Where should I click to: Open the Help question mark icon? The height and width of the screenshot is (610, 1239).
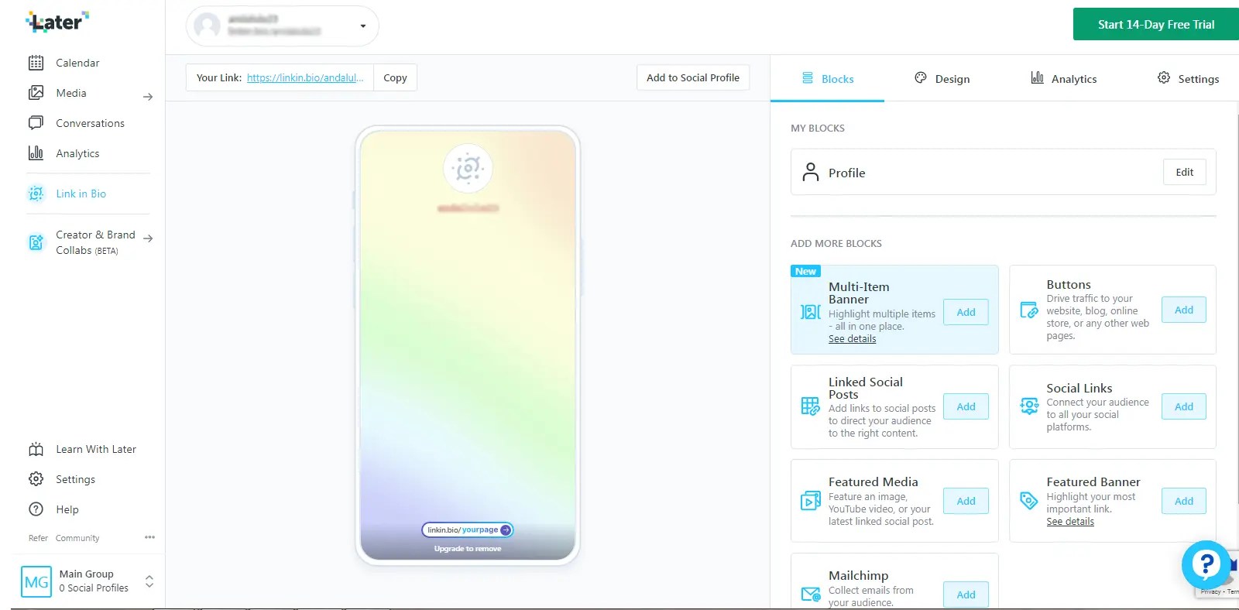point(36,509)
